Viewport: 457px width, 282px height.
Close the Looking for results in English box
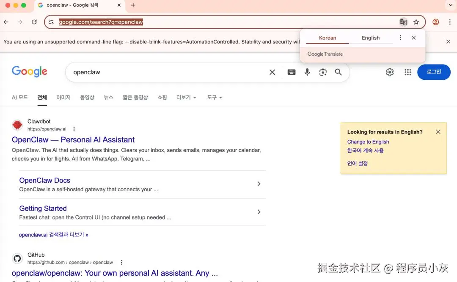pyautogui.click(x=438, y=132)
